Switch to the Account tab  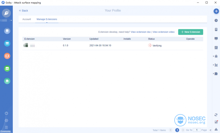(x=27, y=19)
